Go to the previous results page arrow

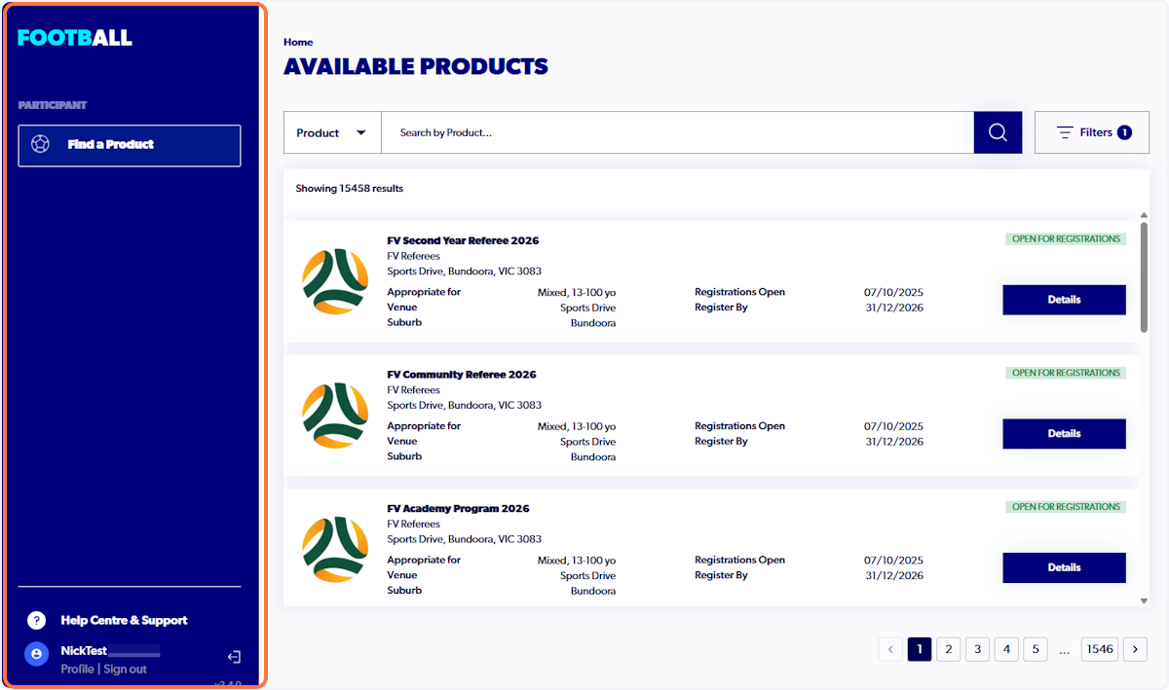pyautogui.click(x=890, y=649)
